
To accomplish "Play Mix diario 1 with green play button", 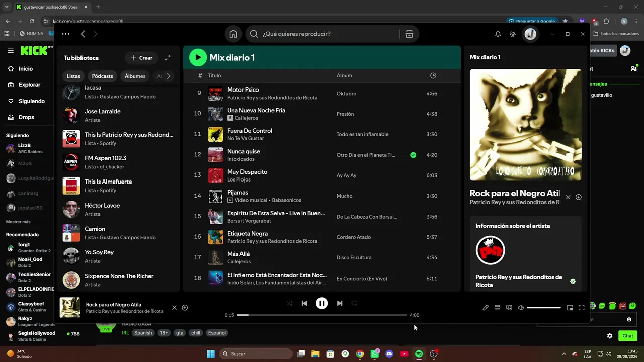I will 198,57.
